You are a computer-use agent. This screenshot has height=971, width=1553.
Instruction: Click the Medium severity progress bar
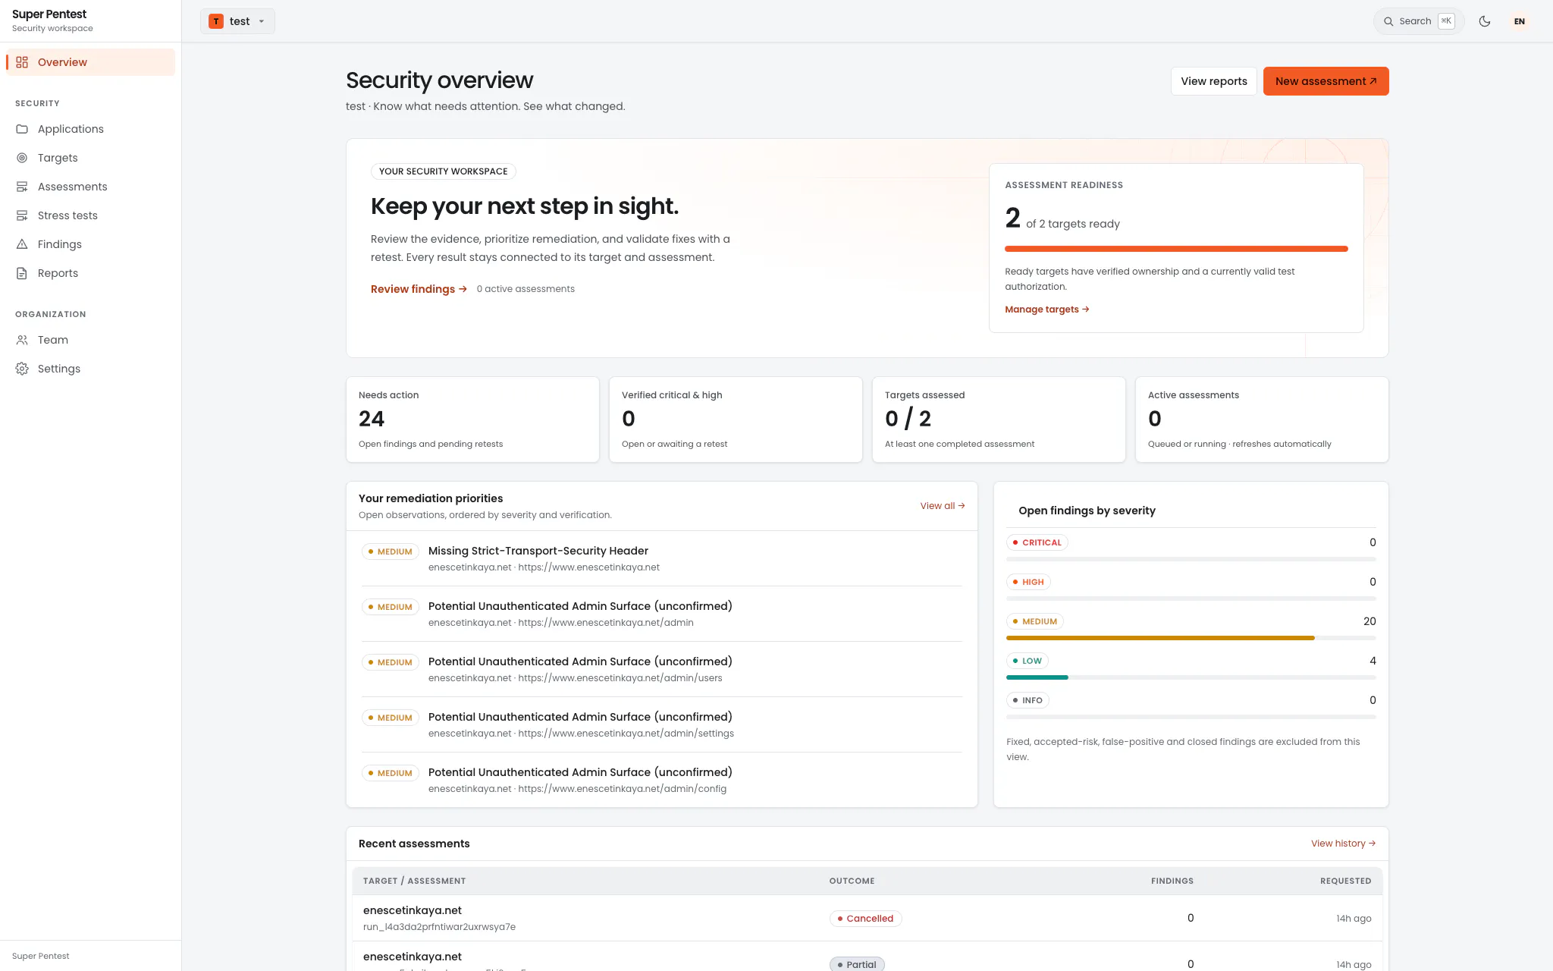1191,638
